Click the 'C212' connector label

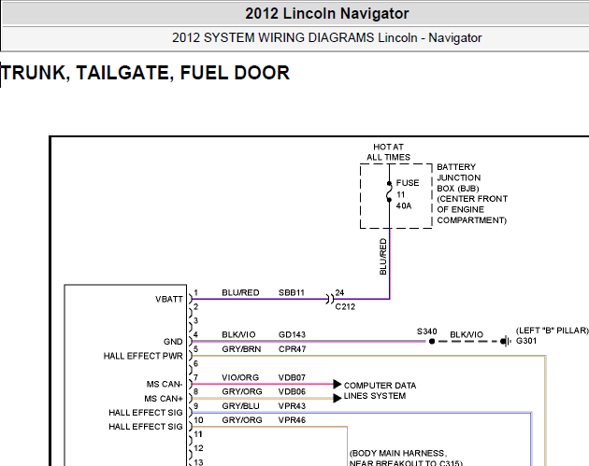click(345, 306)
